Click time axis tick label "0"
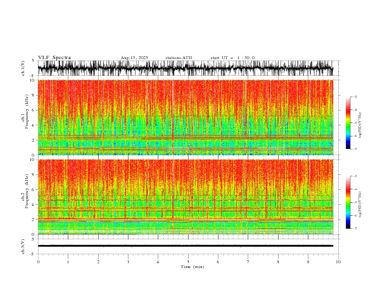Screen dimensions: 381x294 click(38, 262)
